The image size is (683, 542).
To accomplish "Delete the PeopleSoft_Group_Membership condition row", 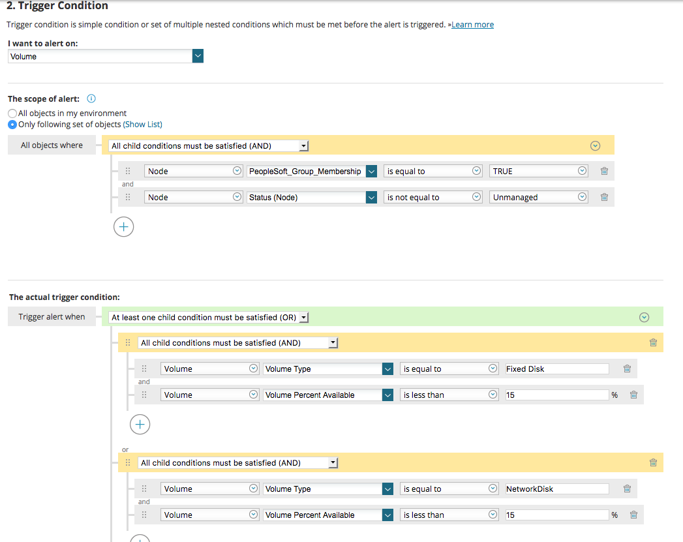I will pyautogui.click(x=604, y=171).
